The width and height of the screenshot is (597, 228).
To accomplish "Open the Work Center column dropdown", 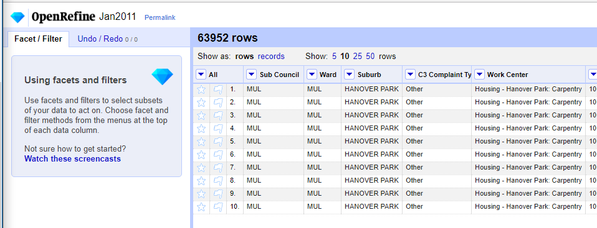I will pyautogui.click(x=479, y=75).
